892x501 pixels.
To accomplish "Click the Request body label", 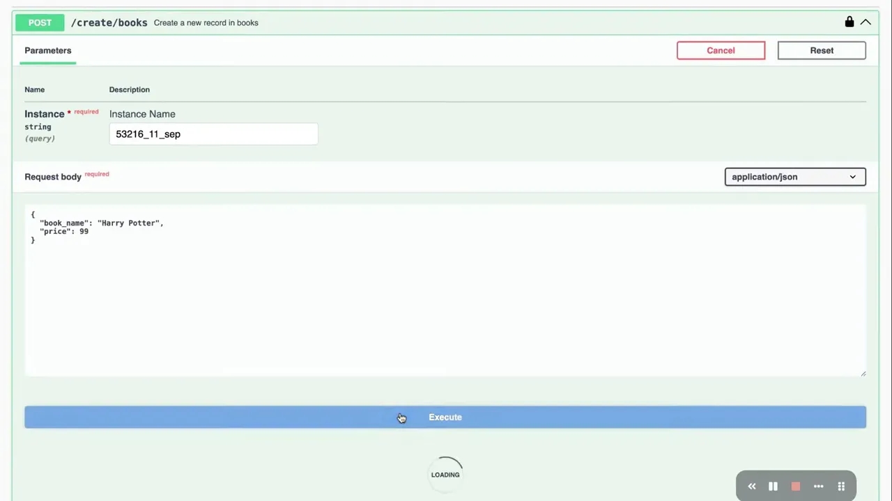I will pos(53,177).
